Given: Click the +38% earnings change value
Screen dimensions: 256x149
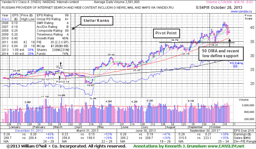Looking at the screenshot, I should 225,134.
